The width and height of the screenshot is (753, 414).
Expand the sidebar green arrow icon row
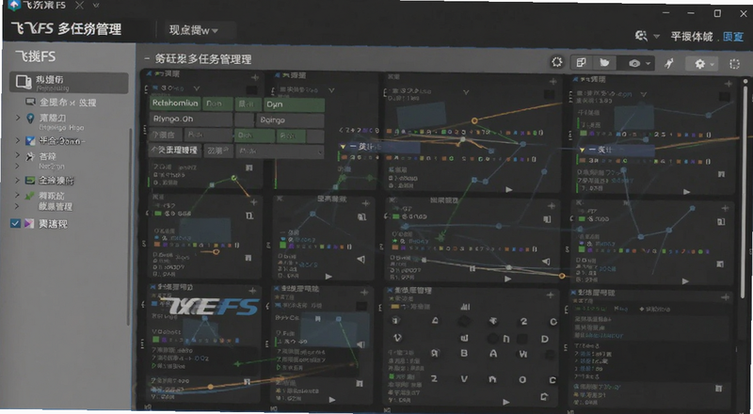18,196
